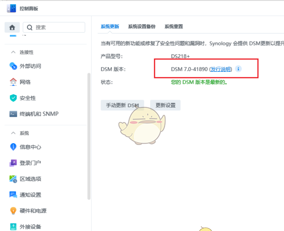Select the 外接设备 label in sidebar
Viewport: 284px width, 231px height.
(x=30, y=227)
